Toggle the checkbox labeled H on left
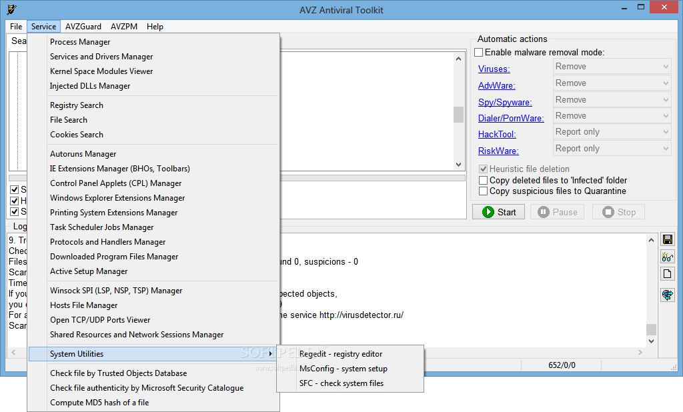 tap(15, 201)
